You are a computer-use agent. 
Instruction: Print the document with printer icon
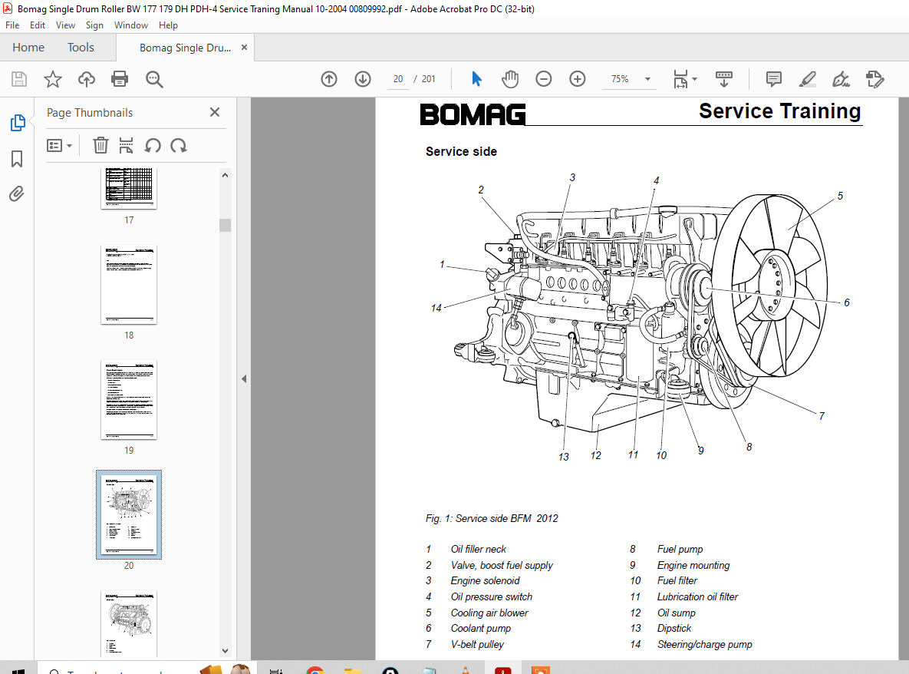tap(120, 79)
